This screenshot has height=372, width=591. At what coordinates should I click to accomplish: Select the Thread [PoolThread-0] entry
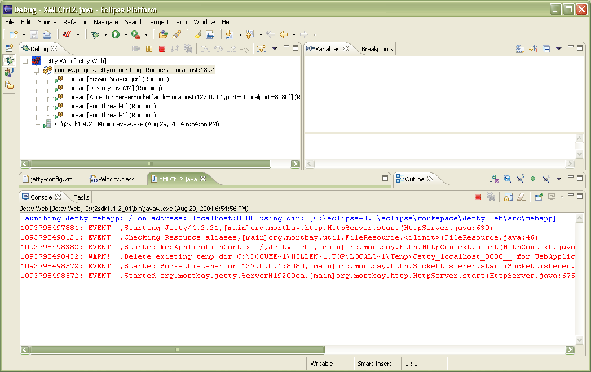(111, 106)
